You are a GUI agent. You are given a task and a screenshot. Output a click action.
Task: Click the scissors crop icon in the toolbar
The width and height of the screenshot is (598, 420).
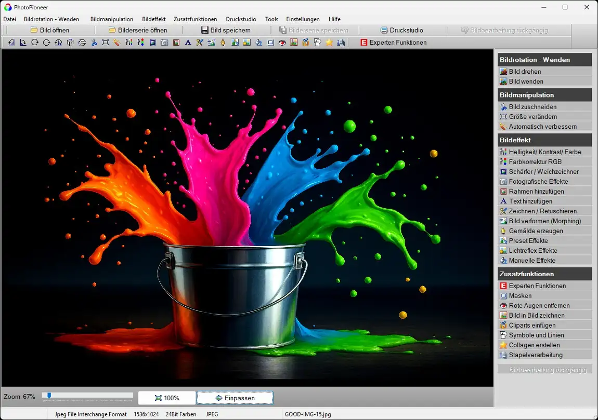[94, 43]
